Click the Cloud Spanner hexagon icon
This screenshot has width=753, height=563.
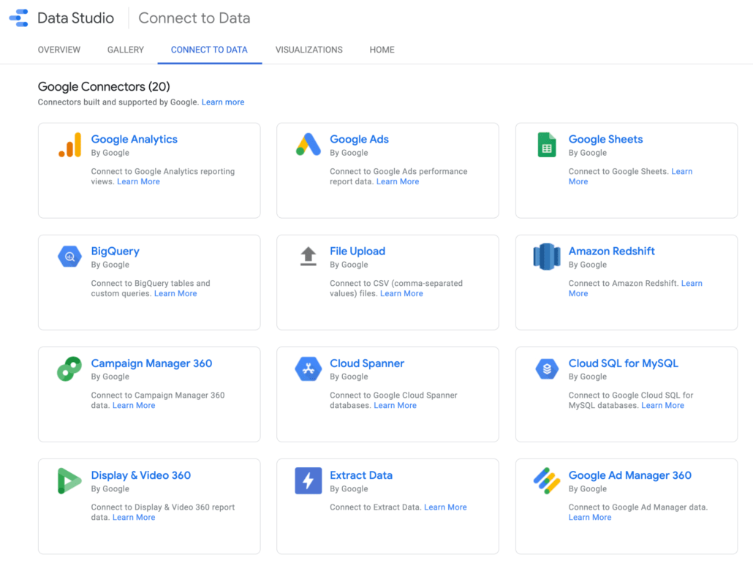pyautogui.click(x=308, y=369)
